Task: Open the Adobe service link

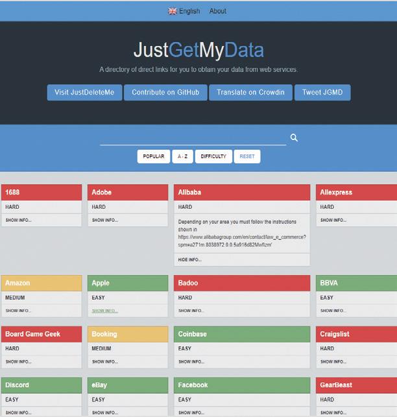Action: click(x=128, y=192)
